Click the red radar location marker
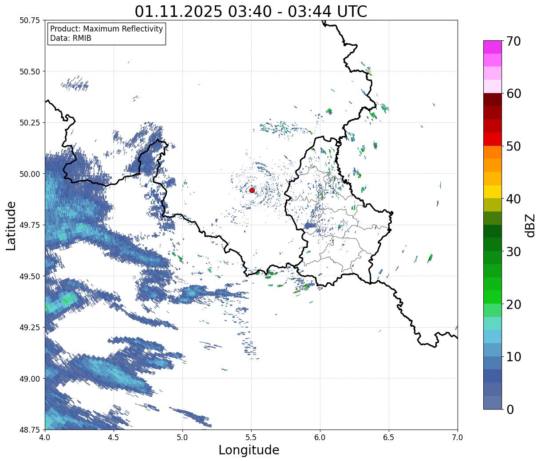Viewport: 541px width, 461px height. [x=252, y=190]
